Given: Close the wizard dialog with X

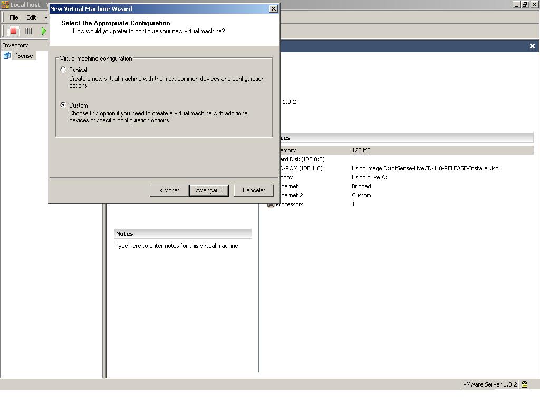Looking at the screenshot, I should pos(274,9).
